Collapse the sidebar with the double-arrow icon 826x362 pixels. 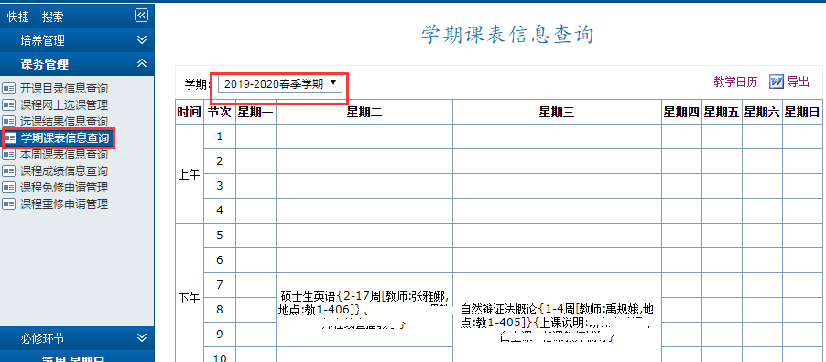pos(141,16)
